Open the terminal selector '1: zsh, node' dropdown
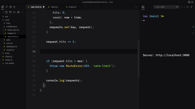The image size is (195, 109). 166,7
